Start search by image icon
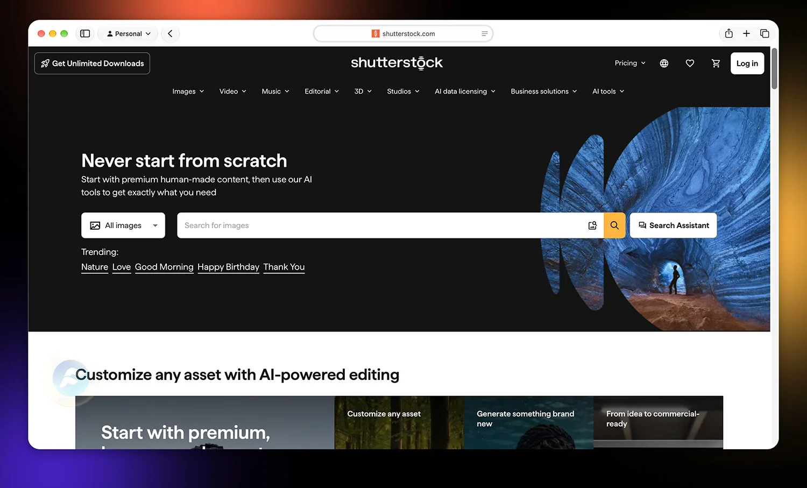Viewport: 807px width, 488px height. [x=592, y=225]
